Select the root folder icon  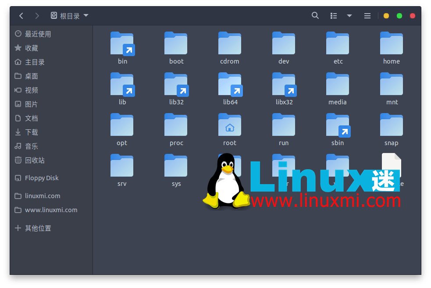point(230,125)
